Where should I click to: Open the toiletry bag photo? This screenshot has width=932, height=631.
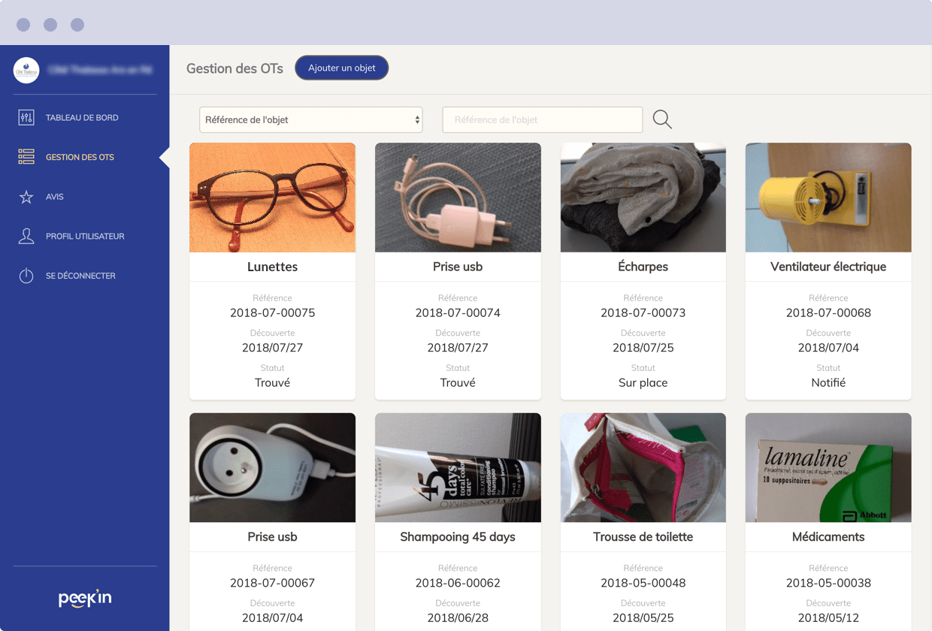(x=643, y=468)
